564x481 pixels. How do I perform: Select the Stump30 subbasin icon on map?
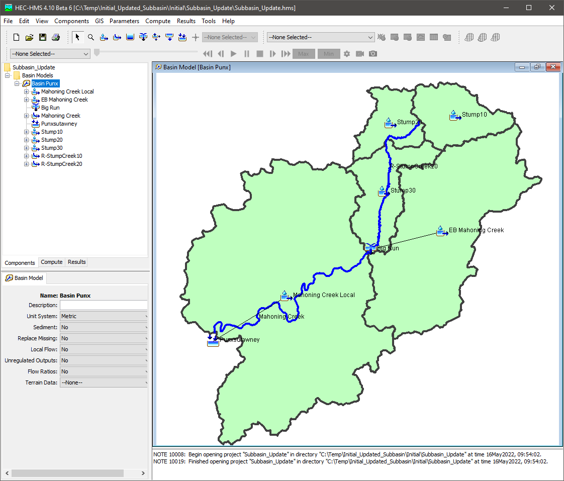[x=384, y=191]
